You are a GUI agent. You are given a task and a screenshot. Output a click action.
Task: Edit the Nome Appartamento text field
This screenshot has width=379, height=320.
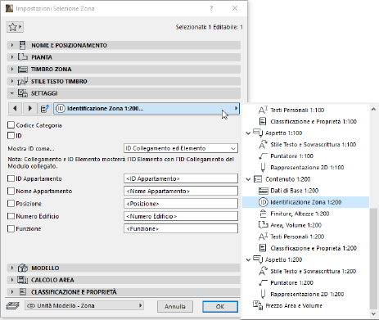tap(181, 191)
